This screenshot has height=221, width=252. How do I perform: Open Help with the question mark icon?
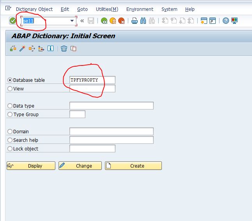pyautogui.click(x=225, y=21)
